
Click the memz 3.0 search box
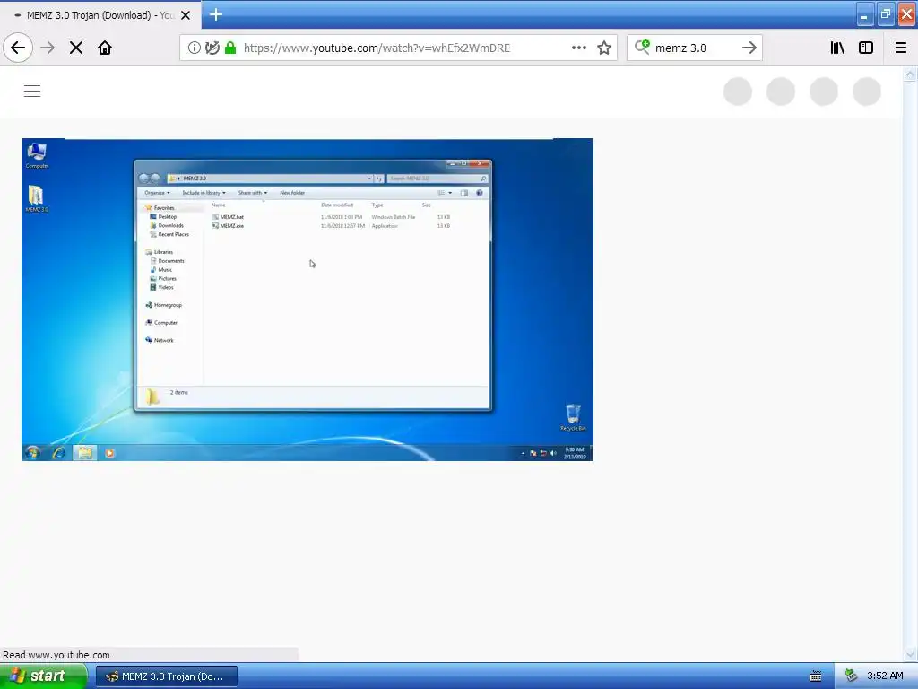click(695, 48)
